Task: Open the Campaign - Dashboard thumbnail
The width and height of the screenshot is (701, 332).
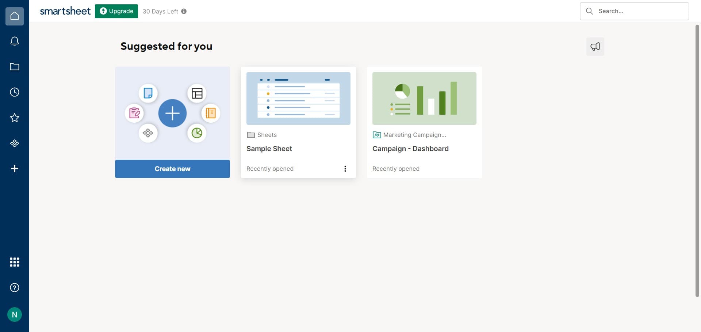Action: coord(424,98)
